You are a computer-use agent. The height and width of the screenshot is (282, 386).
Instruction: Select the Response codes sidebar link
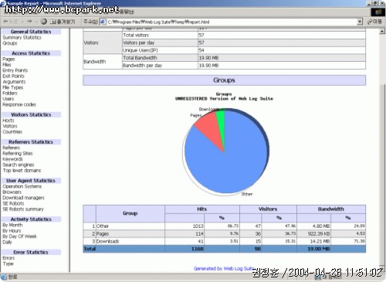[x=19, y=104]
